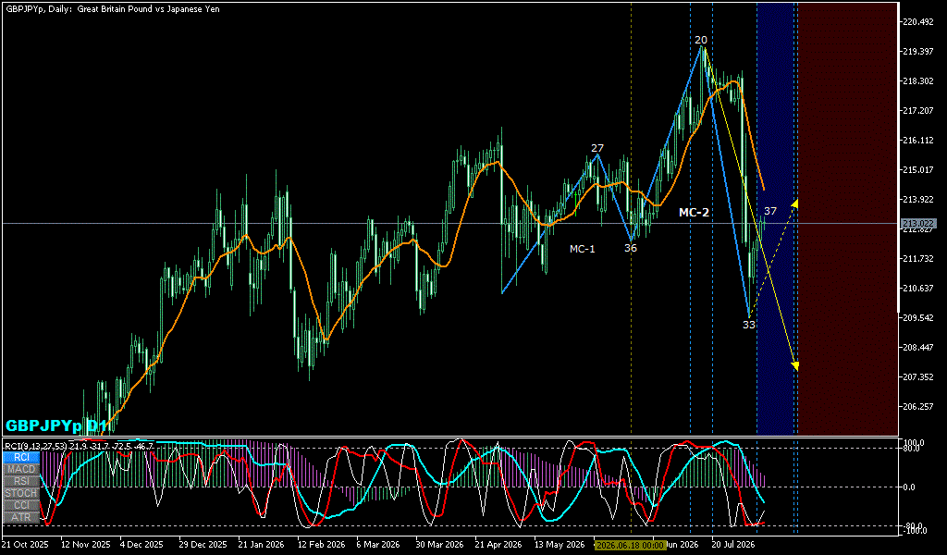Switch to the MACD indicator button
Viewport: 947px width, 555px height.
click(21, 469)
